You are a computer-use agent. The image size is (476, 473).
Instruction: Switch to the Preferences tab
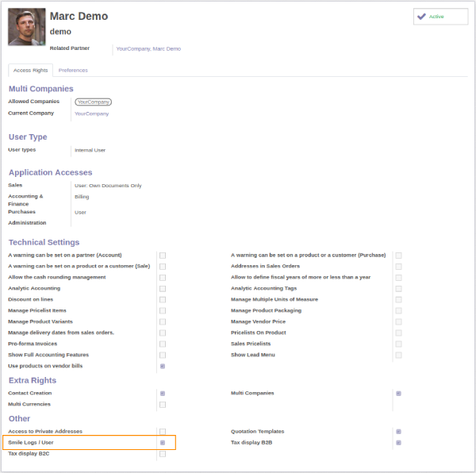[x=73, y=71]
